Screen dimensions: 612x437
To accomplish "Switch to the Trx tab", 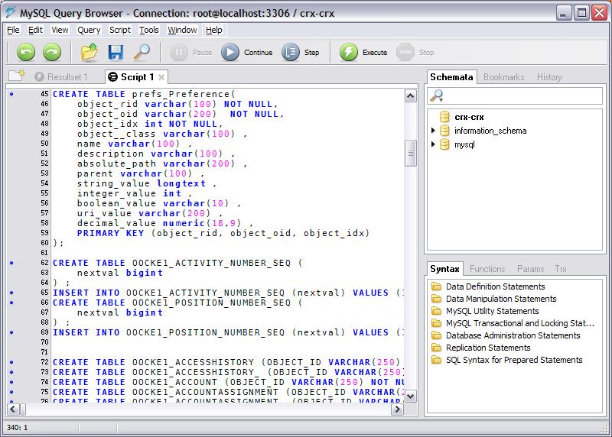I will coord(561,269).
